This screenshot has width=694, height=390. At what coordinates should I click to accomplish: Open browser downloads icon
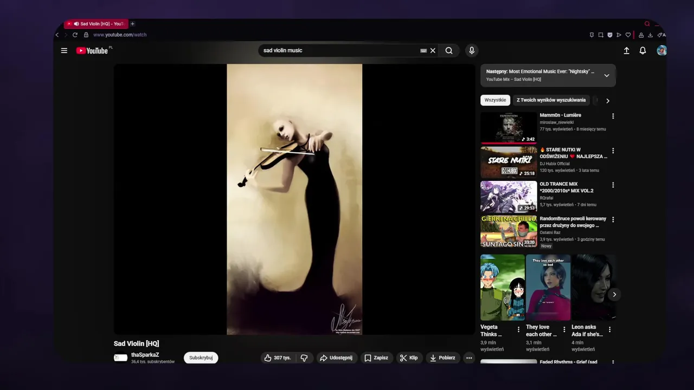650,35
